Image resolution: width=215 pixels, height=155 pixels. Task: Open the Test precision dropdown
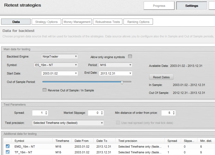pyautogui.click(x=68, y=123)
